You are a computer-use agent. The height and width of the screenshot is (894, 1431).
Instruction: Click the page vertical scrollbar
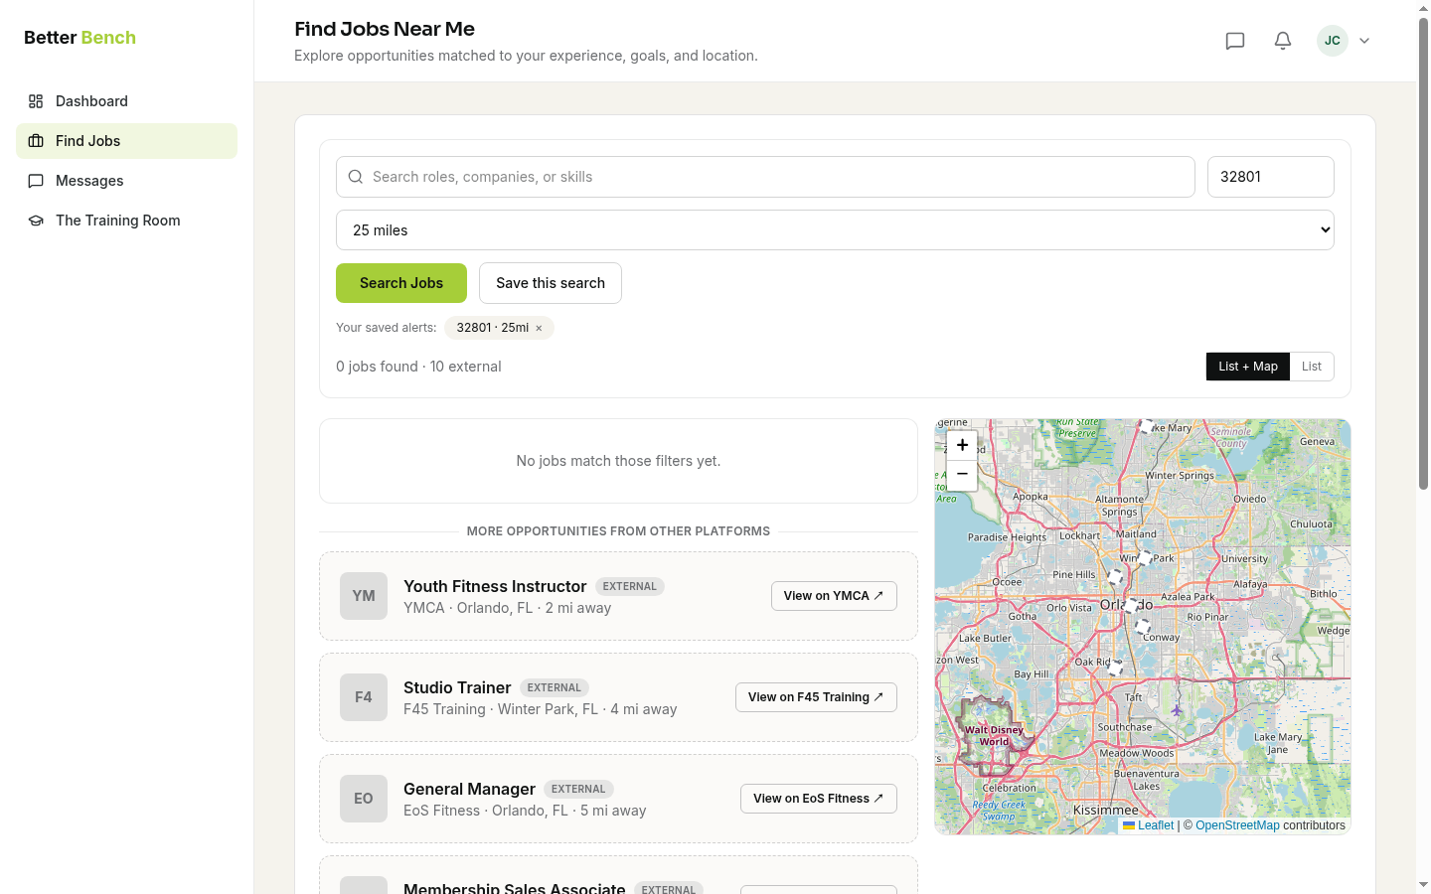1423,253
